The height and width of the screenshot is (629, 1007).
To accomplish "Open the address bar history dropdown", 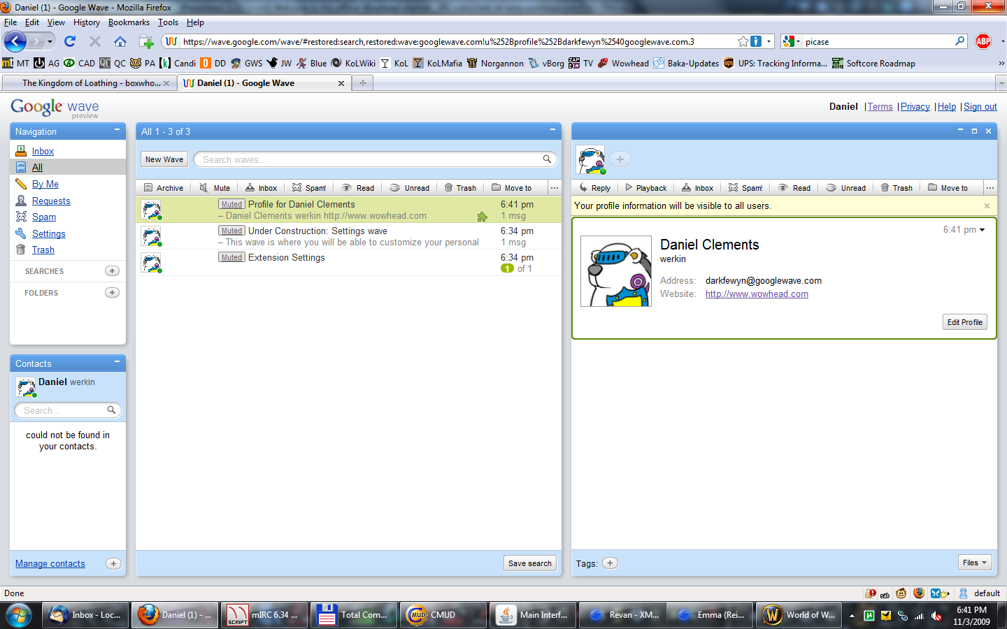I will tap(769, 41).
